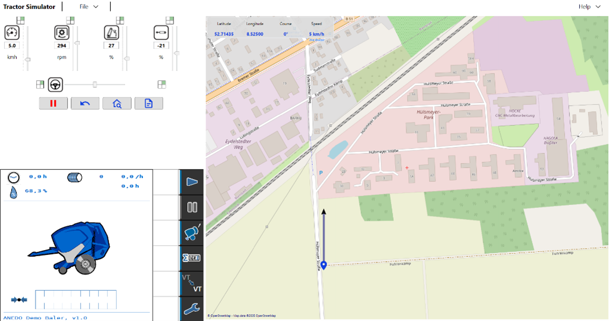The image size is (609, 321).
Task: Open the wrench settings softkey
Action: coord(192,308)
